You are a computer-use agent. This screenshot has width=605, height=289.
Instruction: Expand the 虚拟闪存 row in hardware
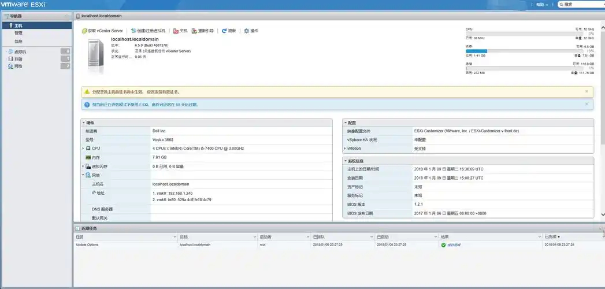83,166
